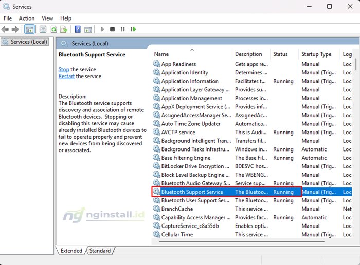Click Services title bar app icon
The image size is (360, 265).
tap(6, 6)
